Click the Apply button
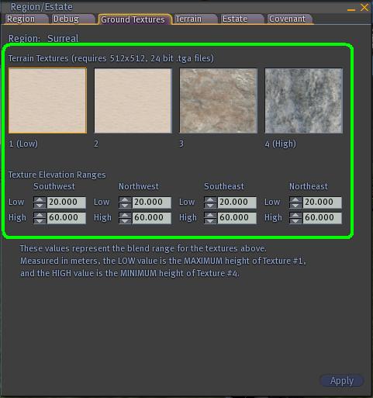Viewport: 373px width, 398px height. (x=342, y=381)
